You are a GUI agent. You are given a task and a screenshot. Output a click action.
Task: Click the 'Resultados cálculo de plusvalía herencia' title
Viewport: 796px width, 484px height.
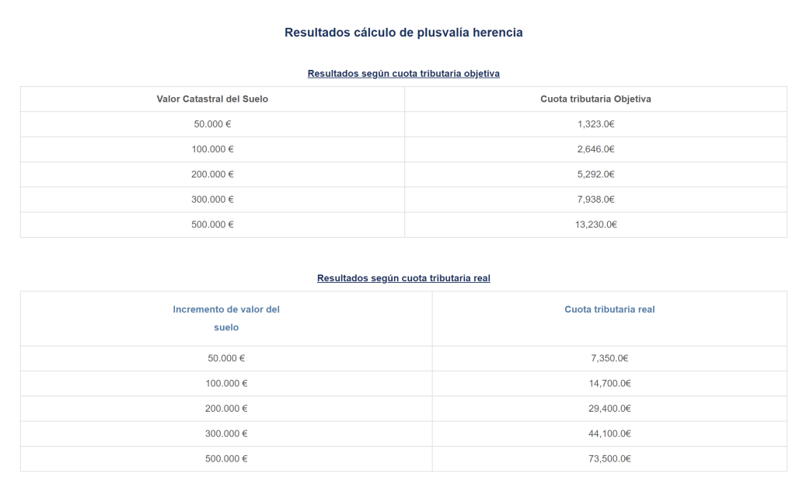pos(403,33)
